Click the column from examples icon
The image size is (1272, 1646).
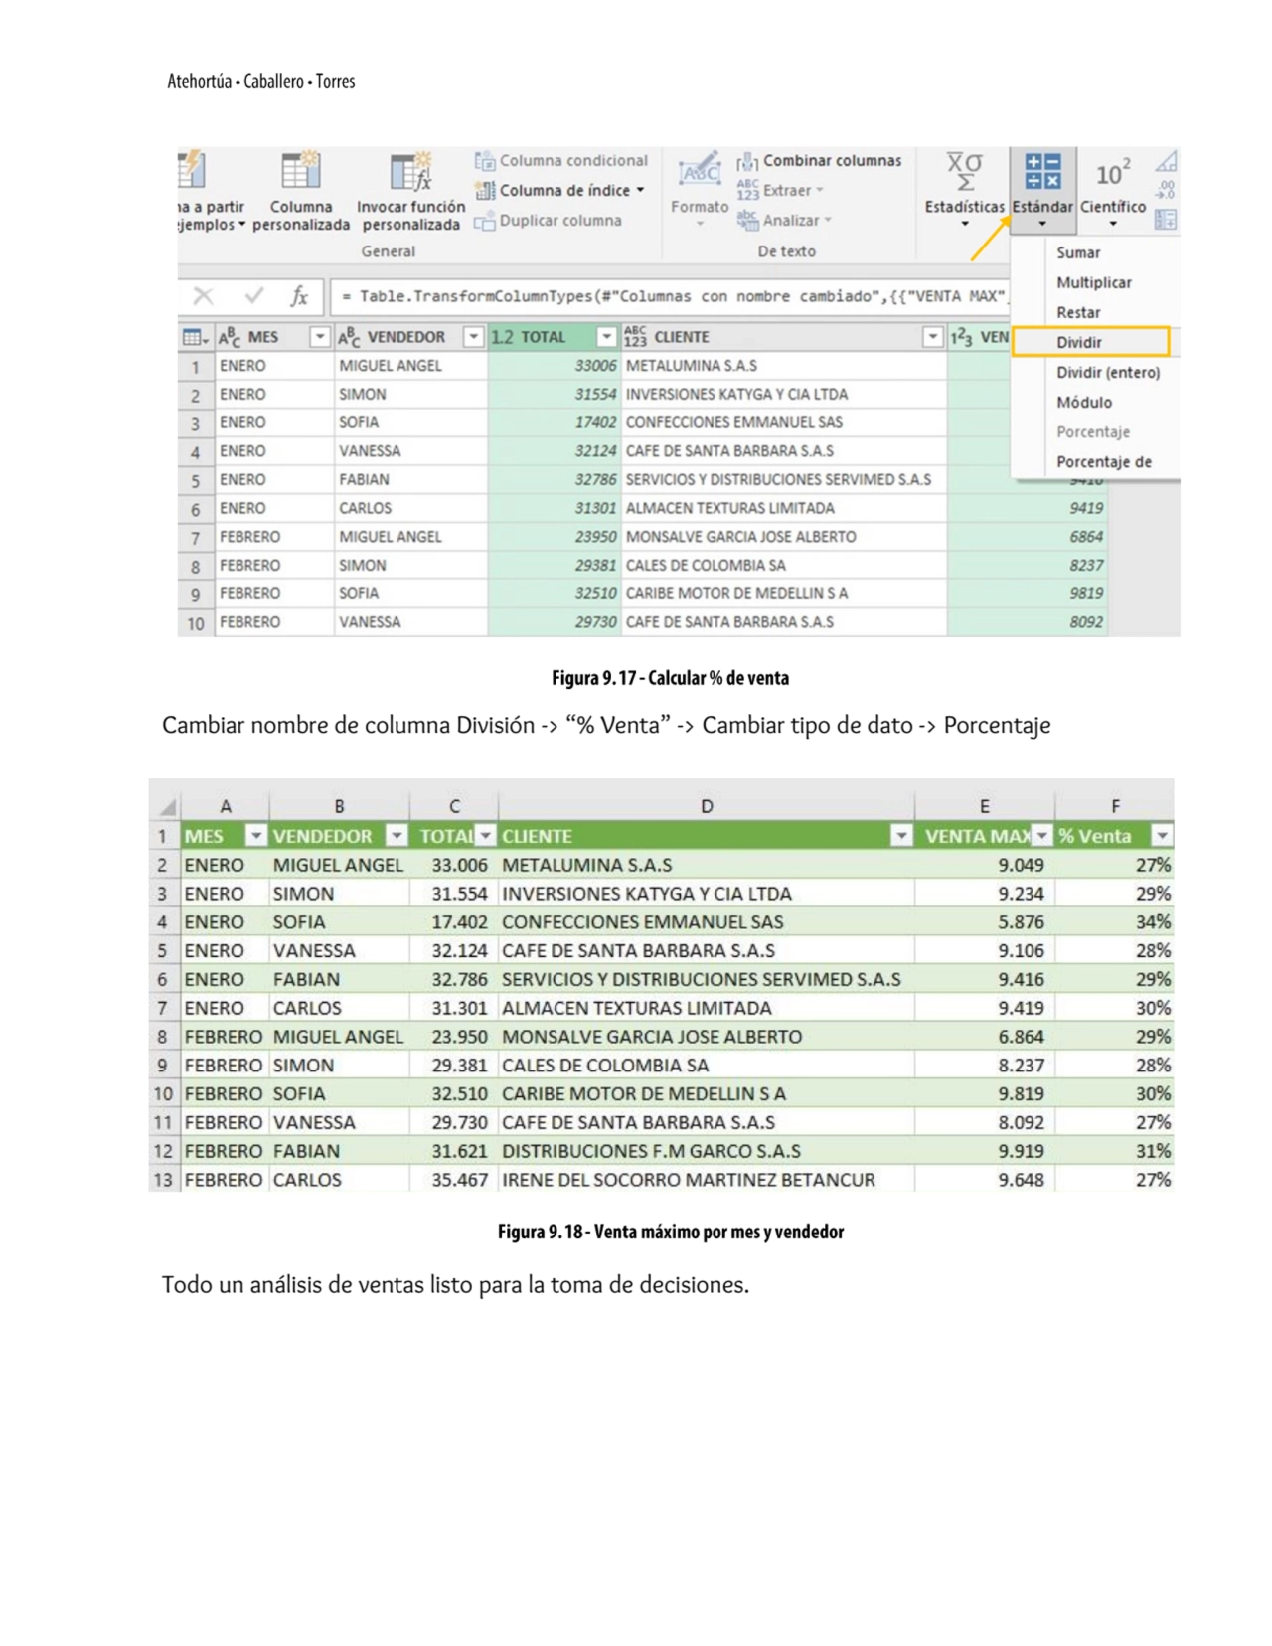tap(191, 170)
